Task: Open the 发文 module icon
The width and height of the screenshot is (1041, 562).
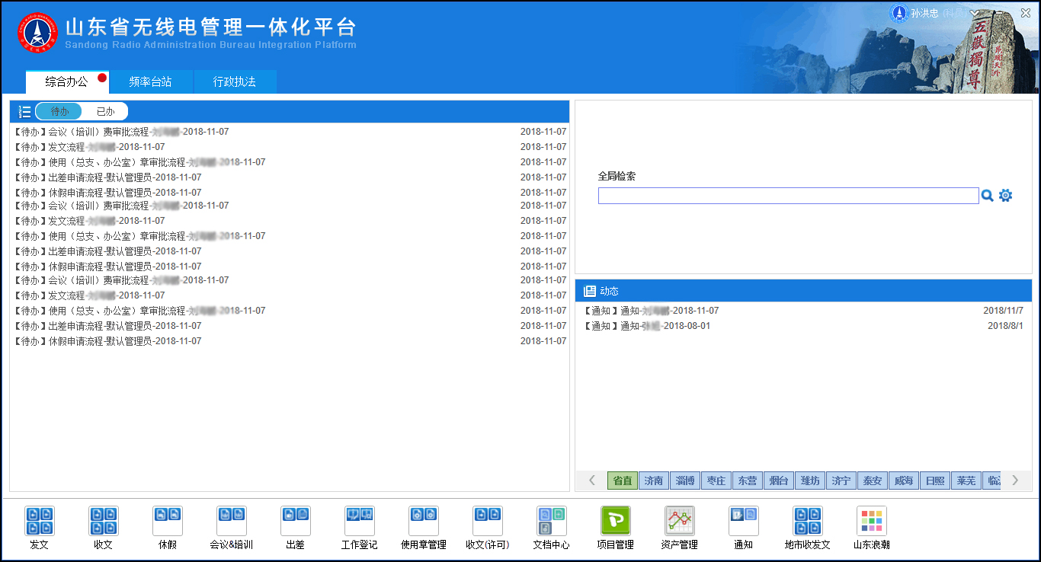Action: coord(39,522)
